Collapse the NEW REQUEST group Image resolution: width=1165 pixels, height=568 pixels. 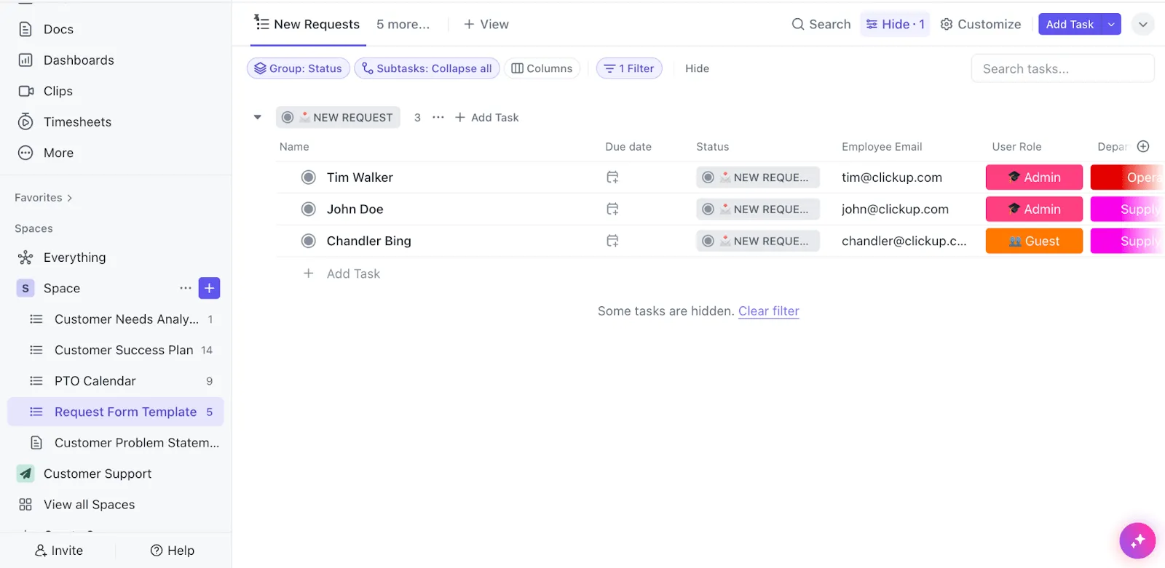[x=257, y=117]
